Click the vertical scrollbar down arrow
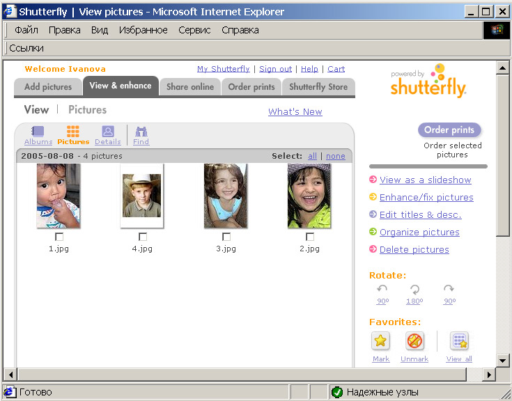The height and width of the screenshot is (401, 512). pos(502,360)
